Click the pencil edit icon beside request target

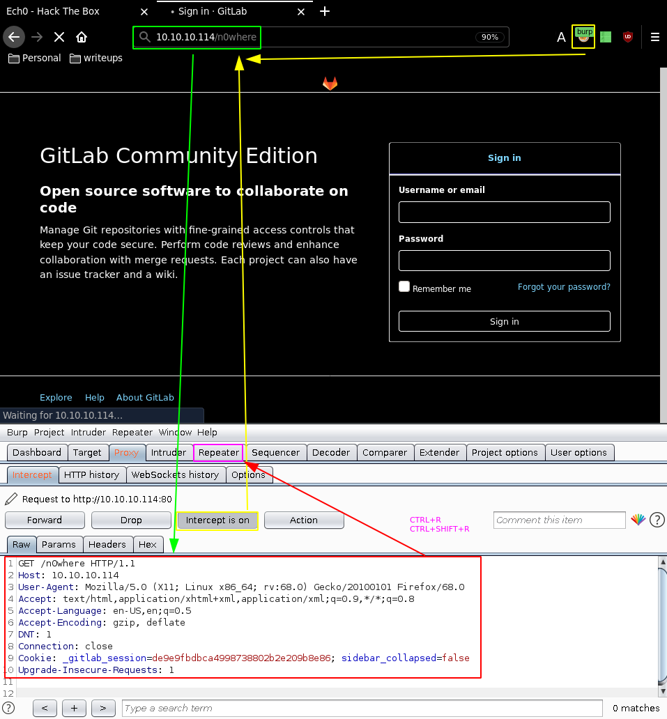pos(11,499)
